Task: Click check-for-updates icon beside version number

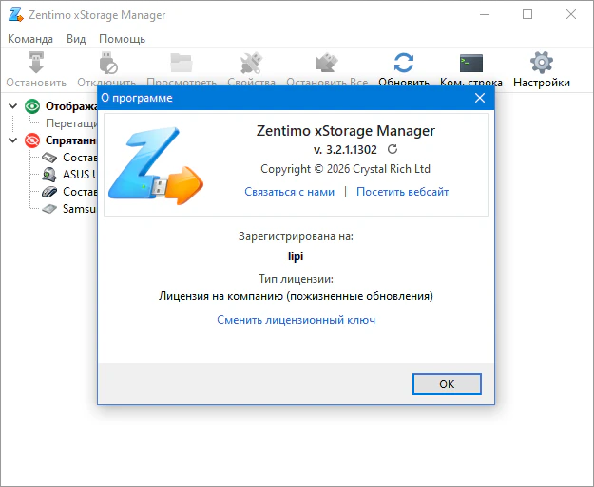Action: (x=393, y=150)
